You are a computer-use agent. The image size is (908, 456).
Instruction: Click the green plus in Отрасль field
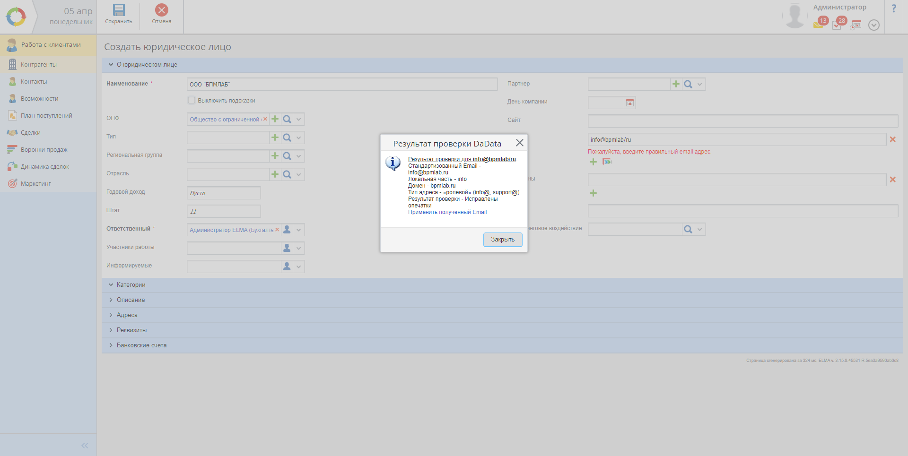(275, 174)
